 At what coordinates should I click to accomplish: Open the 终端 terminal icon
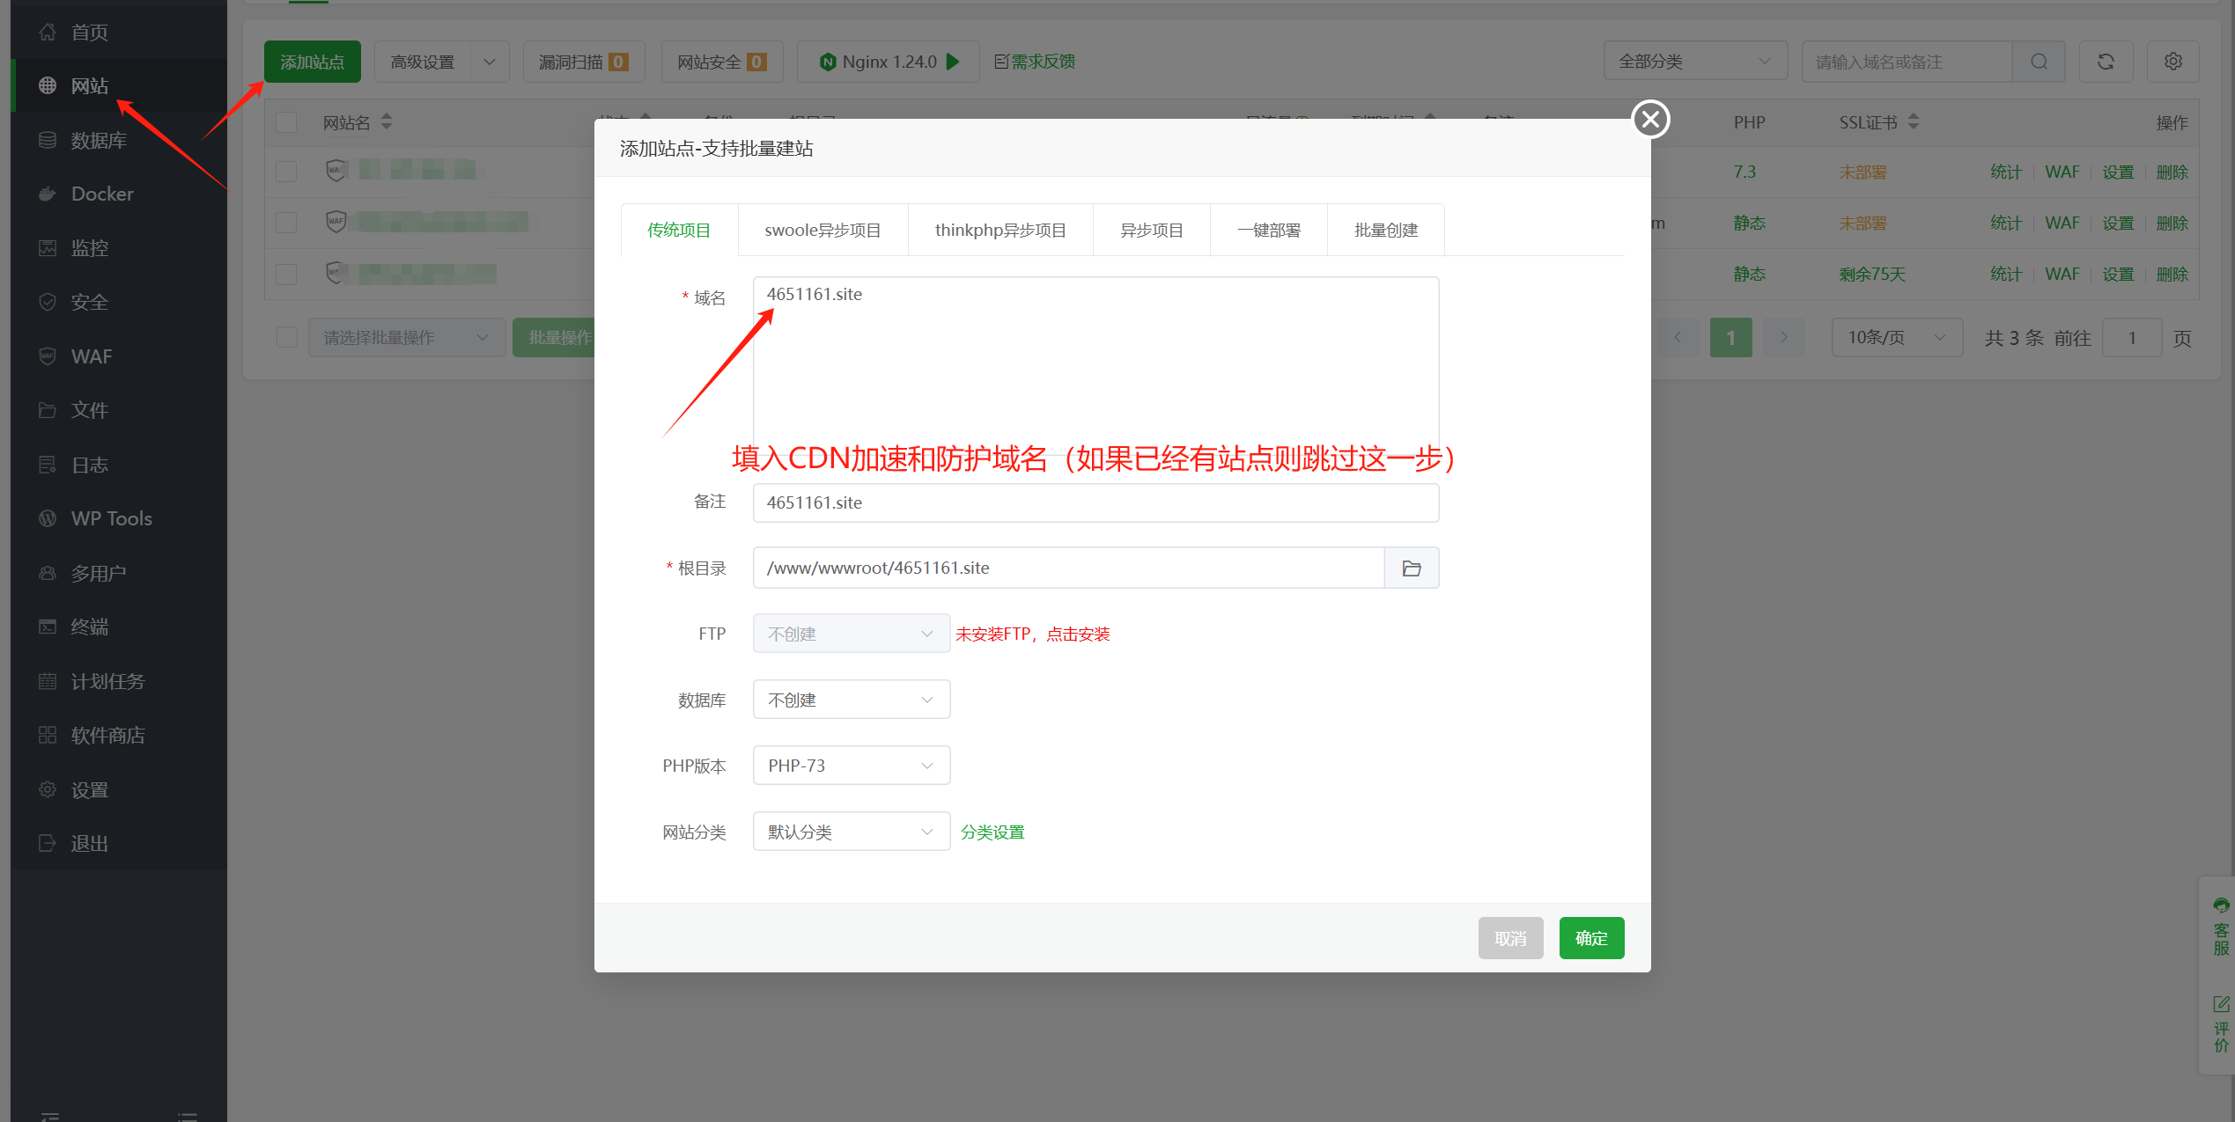tap(48, 627)
